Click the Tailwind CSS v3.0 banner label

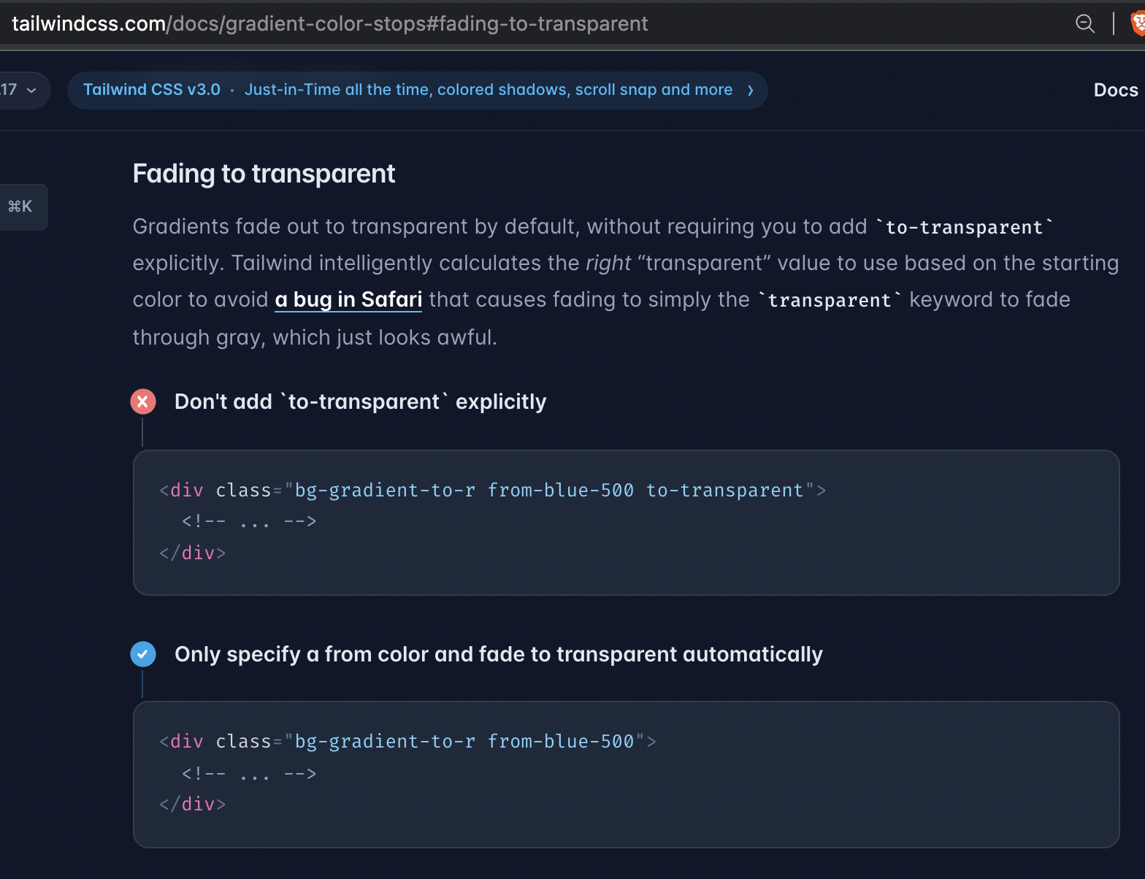(x=151, y=89)
